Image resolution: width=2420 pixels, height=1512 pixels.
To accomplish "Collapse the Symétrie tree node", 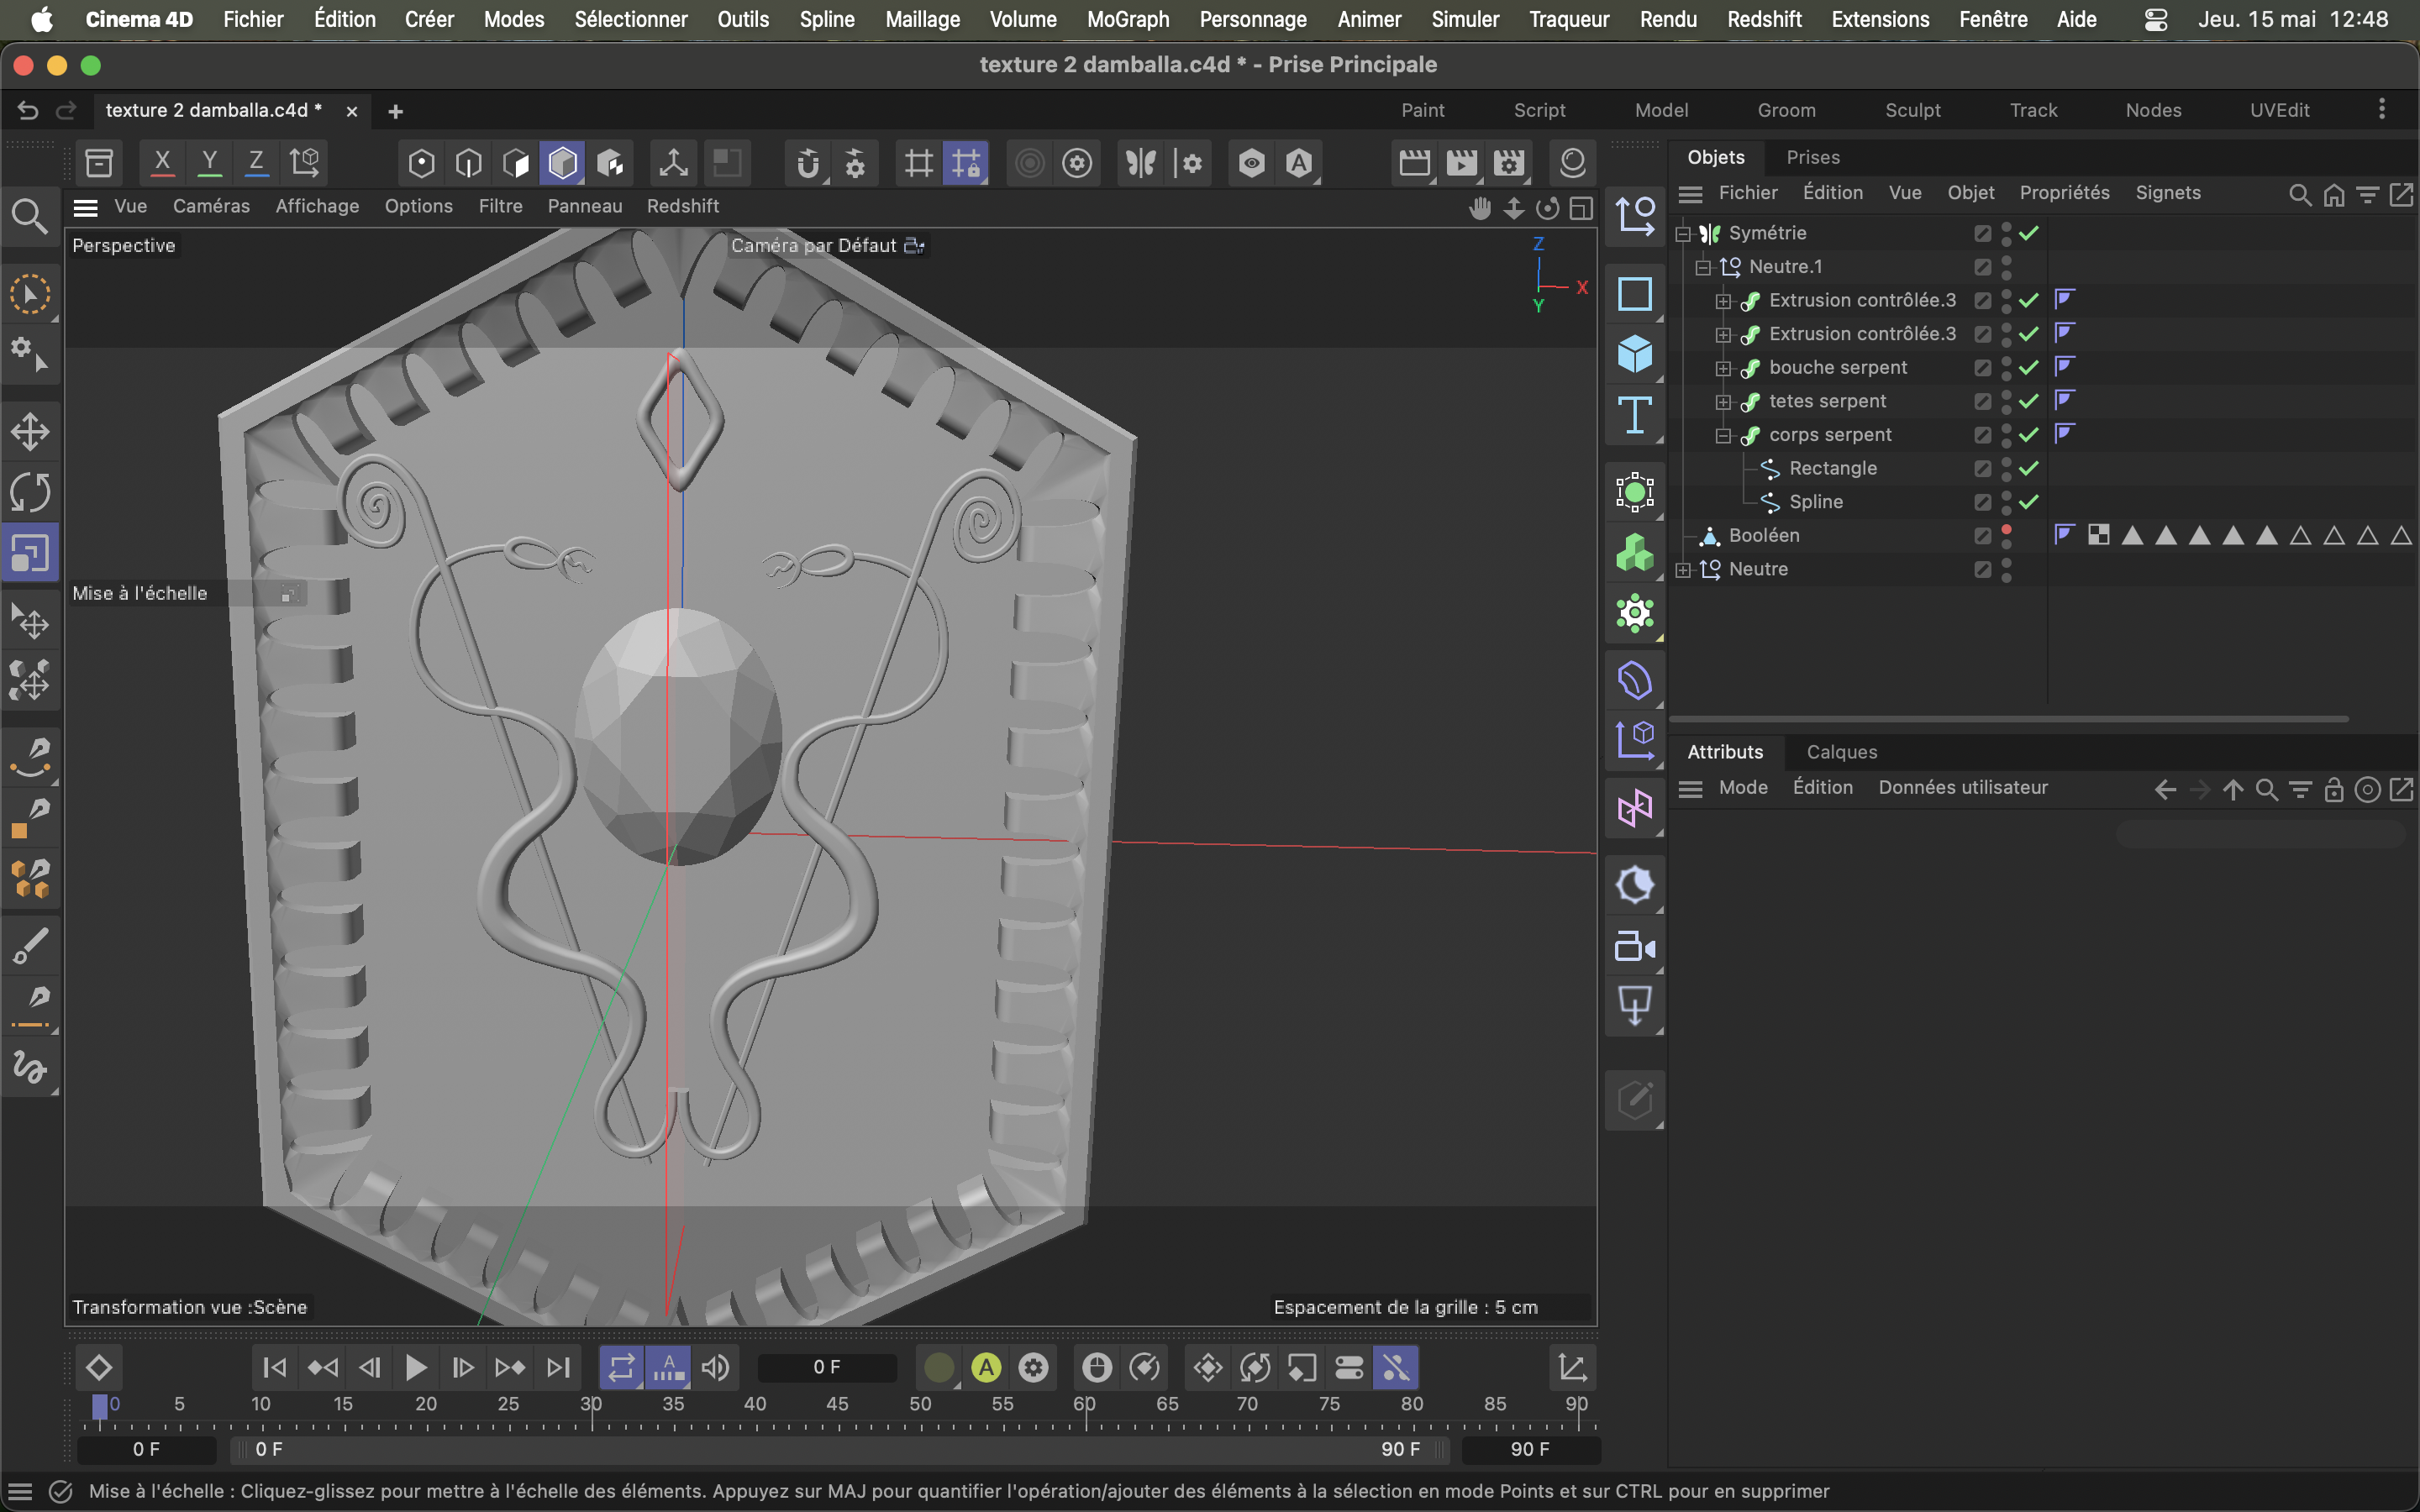I will click(x=1684, y=234).
